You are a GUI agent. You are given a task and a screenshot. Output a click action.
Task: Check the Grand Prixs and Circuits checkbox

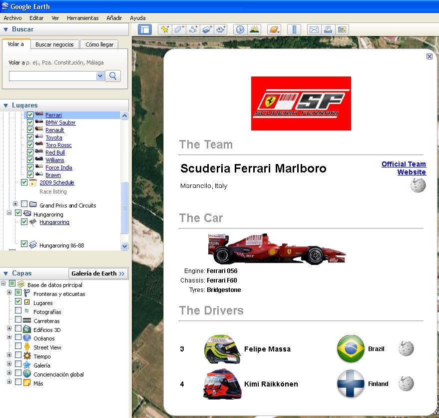coord(24,204)
